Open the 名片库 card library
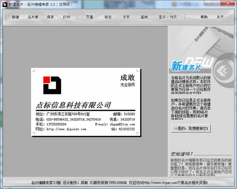The height and width of the screenshot is (189, 237). click(x=33, y=17)
